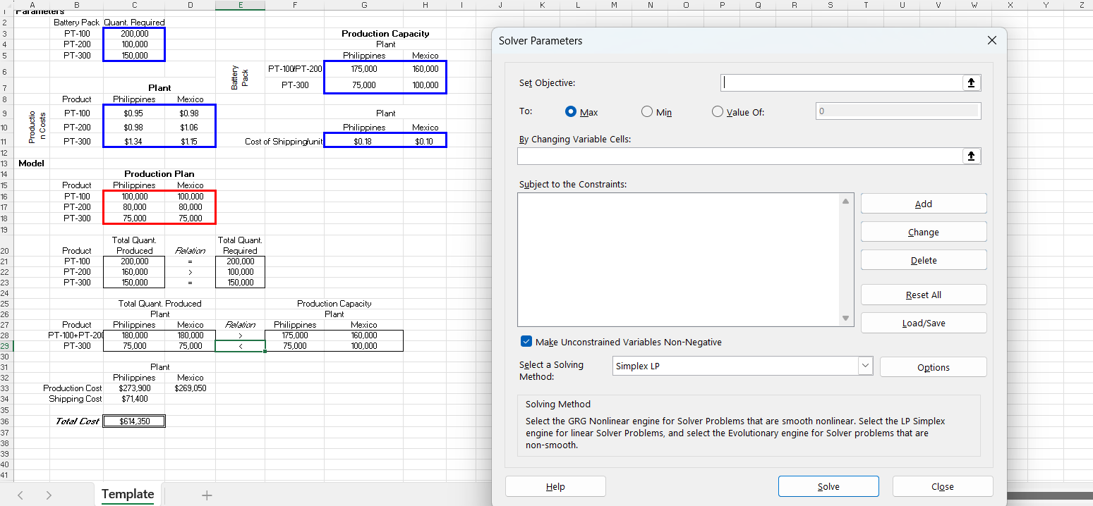Toggle Make Unconstrained Variables Non-Negative checkbox
Screen dimensions: 1093x506
(x=526, y=342)
